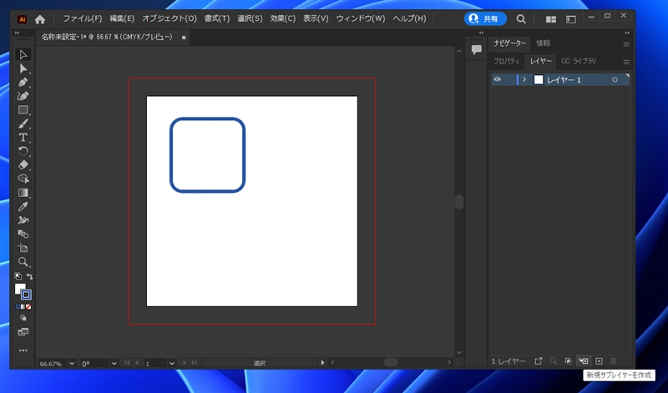
Task: Open Edit Toolbar three dots
Action: (x=23, y=350)
